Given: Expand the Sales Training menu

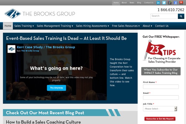Looking at the screenshot, I should point(24,26).
